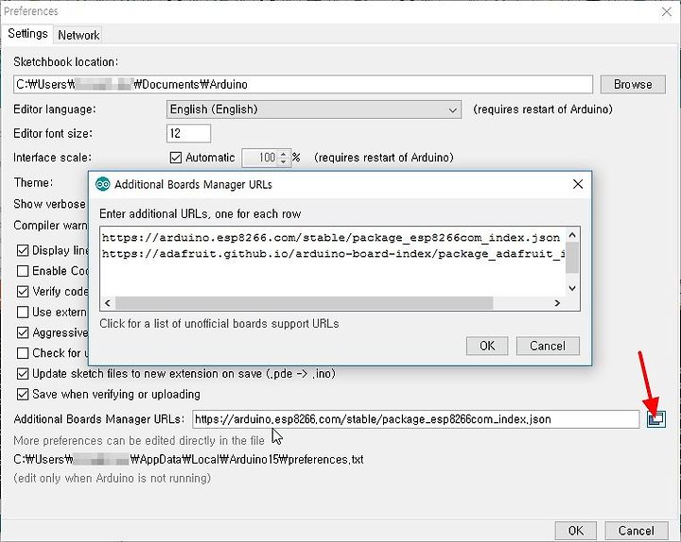Click the Additional Boards Manager URLs text field
This screenshot has height=542, width=681.
coord(415,419)
